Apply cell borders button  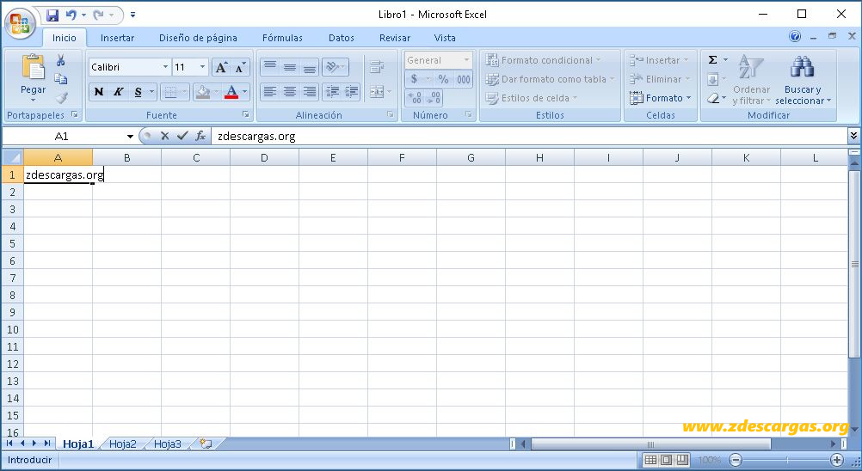click(x=170, y=92)
